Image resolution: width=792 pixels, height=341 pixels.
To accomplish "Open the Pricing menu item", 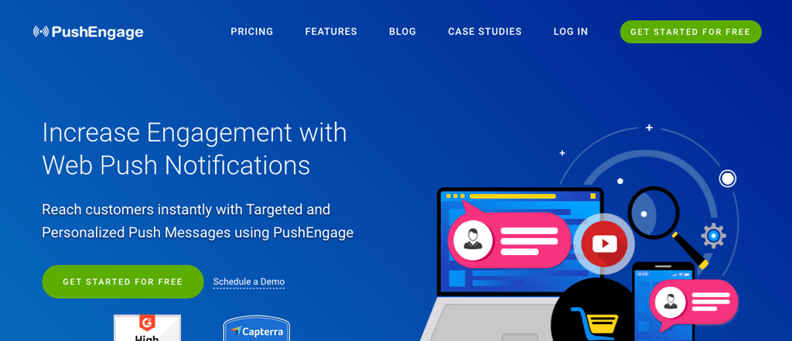I will point(252,32).
